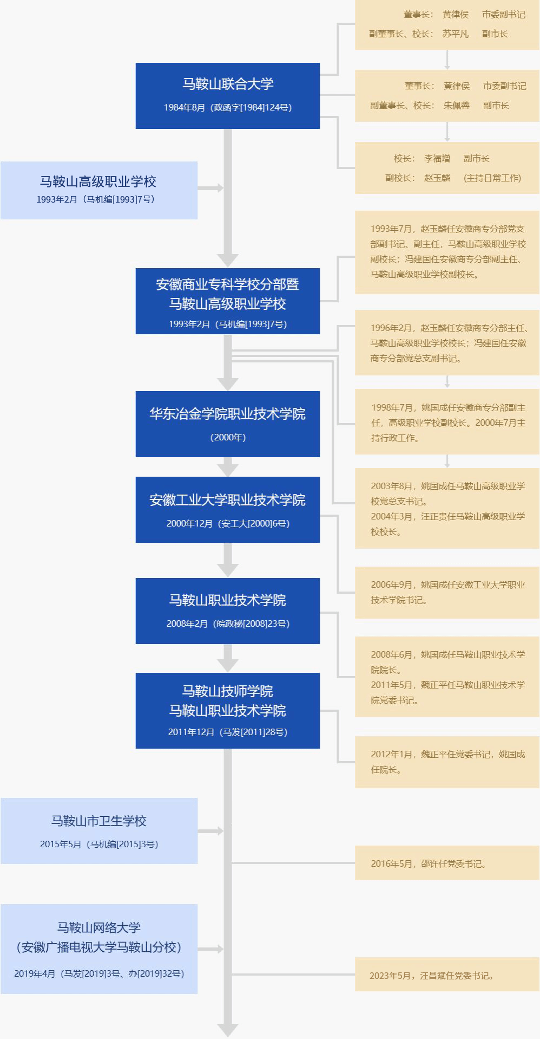Image resolution: width=540 pixels, height=1039 pixels.
Task: Click text 2000年12月（安工大[2000]6号）
Action: [228, 523]
